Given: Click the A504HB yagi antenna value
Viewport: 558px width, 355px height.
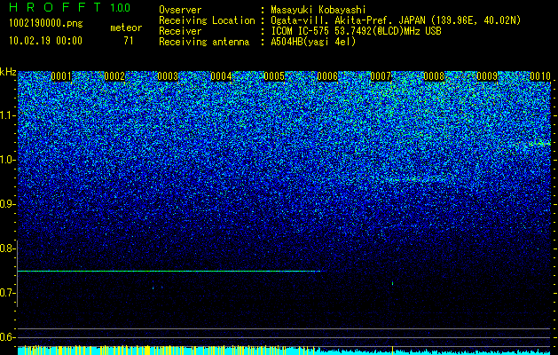Looking at the screenshot, I should click(x=313, y=42).
